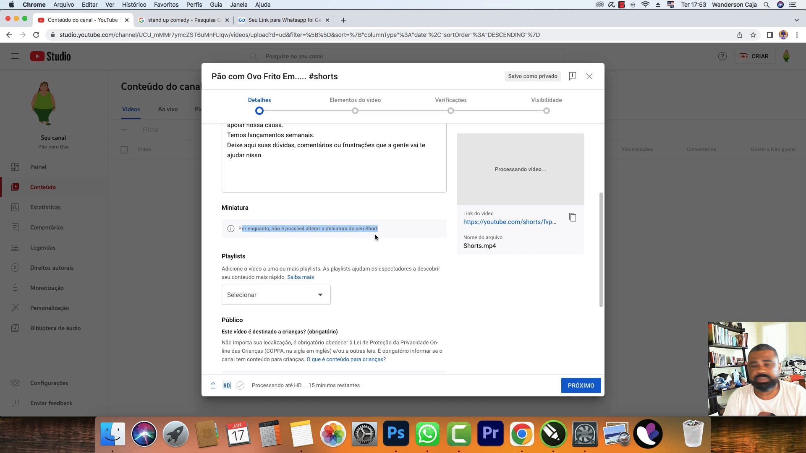Viewport: 806px width, 453px height.
Task: Click the HD processing status icon
Action: pyautogui.click(x=226, y=385)
